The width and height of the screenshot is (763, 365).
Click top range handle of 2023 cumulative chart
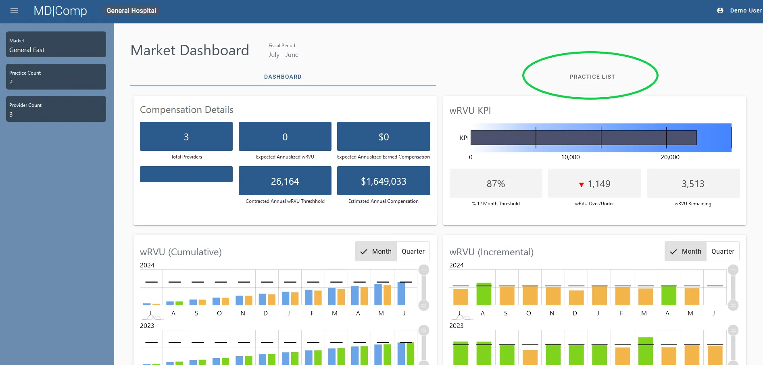tap(424, 330)
